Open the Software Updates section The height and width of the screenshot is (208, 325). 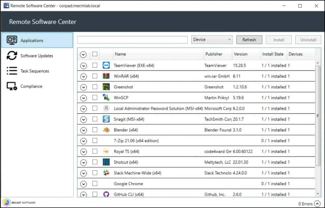(x=37, y=56)
